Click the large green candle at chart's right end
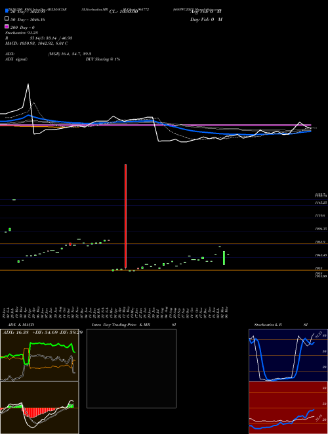This screenshot has height=434, width=328. [224, 258]
